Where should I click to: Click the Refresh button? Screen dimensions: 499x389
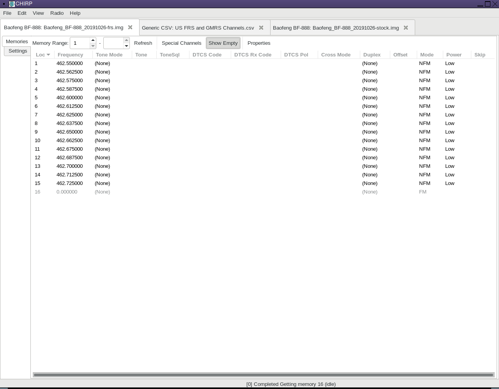click(x=143, y=43)
